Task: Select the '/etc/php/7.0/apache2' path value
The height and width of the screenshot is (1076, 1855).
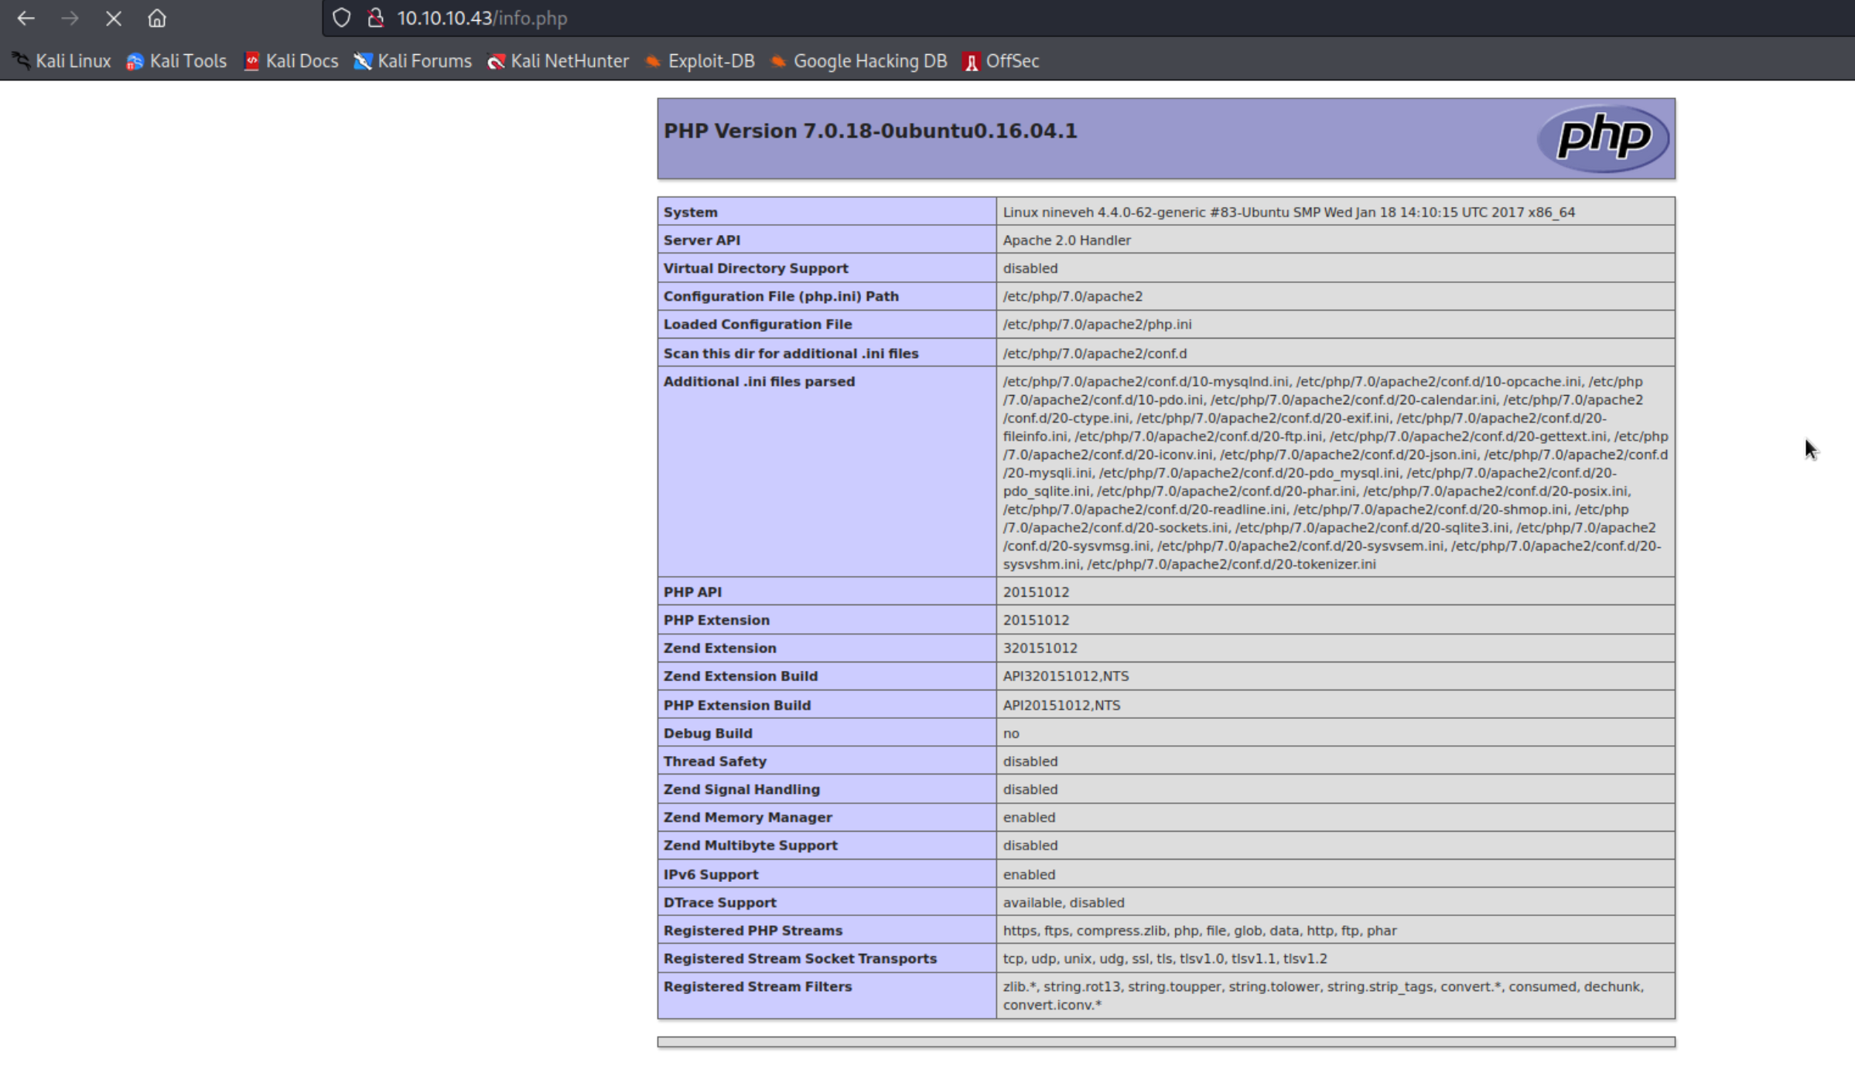Action: pyautogui.click(x=1072, y=296)
